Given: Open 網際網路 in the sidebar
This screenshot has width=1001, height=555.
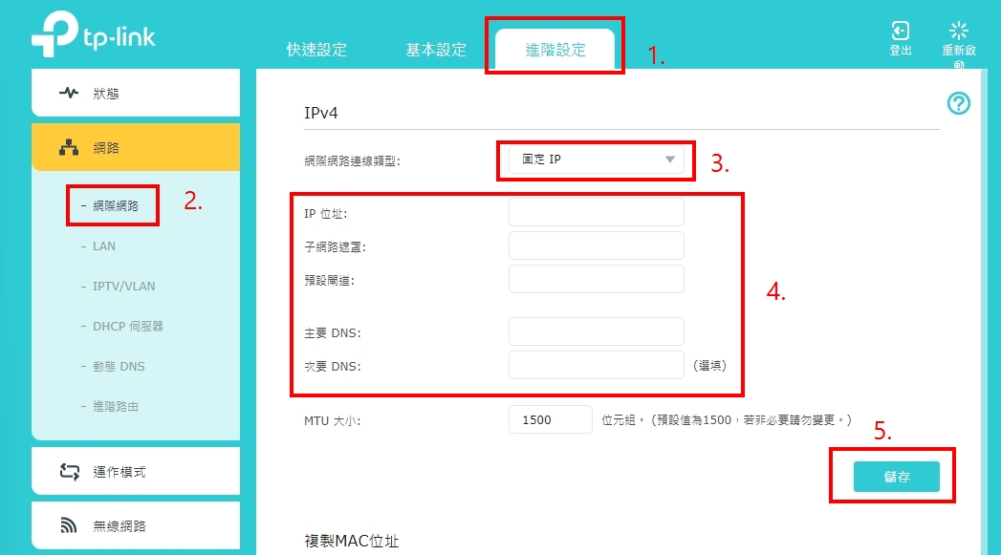Looking at the screenshot, I should 115,205.
